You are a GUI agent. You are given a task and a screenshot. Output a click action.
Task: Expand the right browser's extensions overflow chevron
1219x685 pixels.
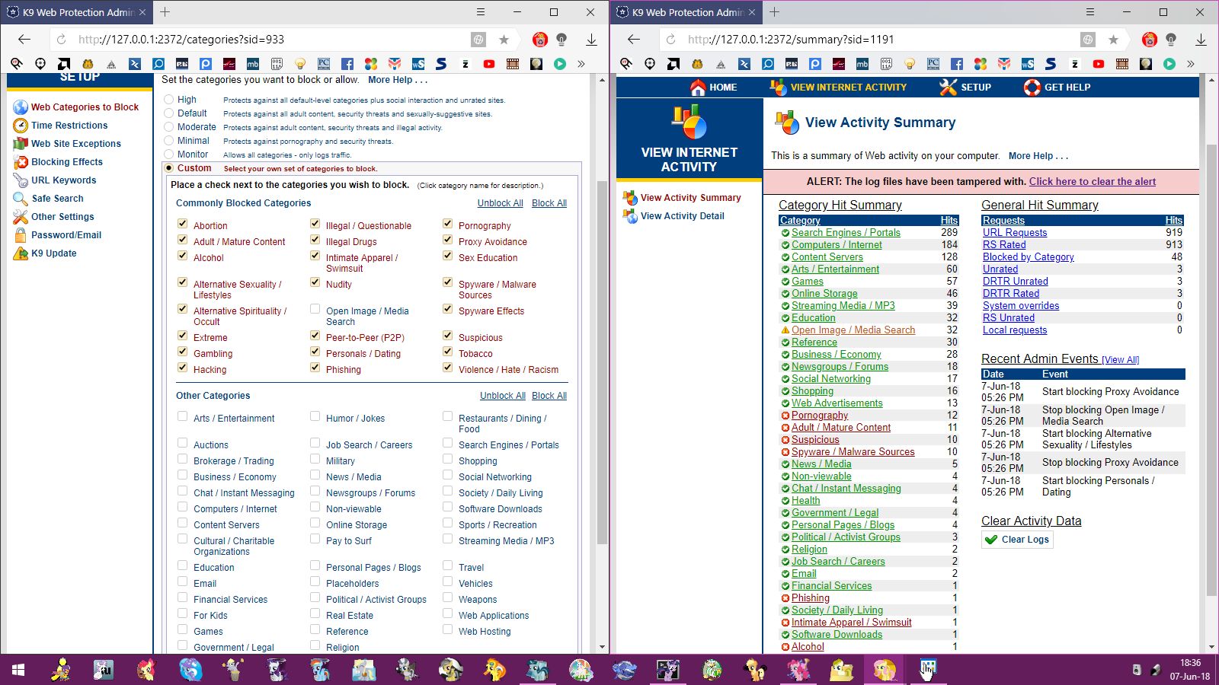point(1191,64)
